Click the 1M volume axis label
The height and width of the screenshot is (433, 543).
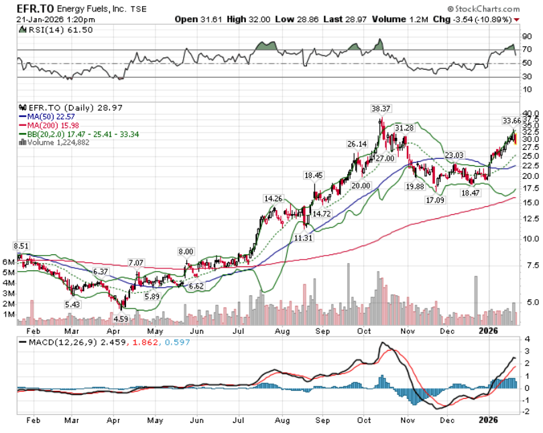[9, 315]
